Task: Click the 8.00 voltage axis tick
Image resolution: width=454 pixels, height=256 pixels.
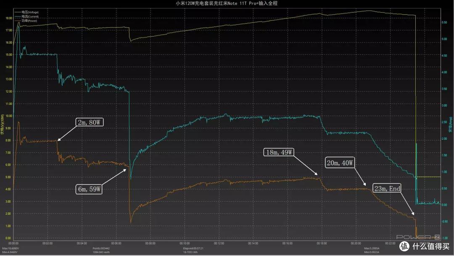Action: (9, 140)
